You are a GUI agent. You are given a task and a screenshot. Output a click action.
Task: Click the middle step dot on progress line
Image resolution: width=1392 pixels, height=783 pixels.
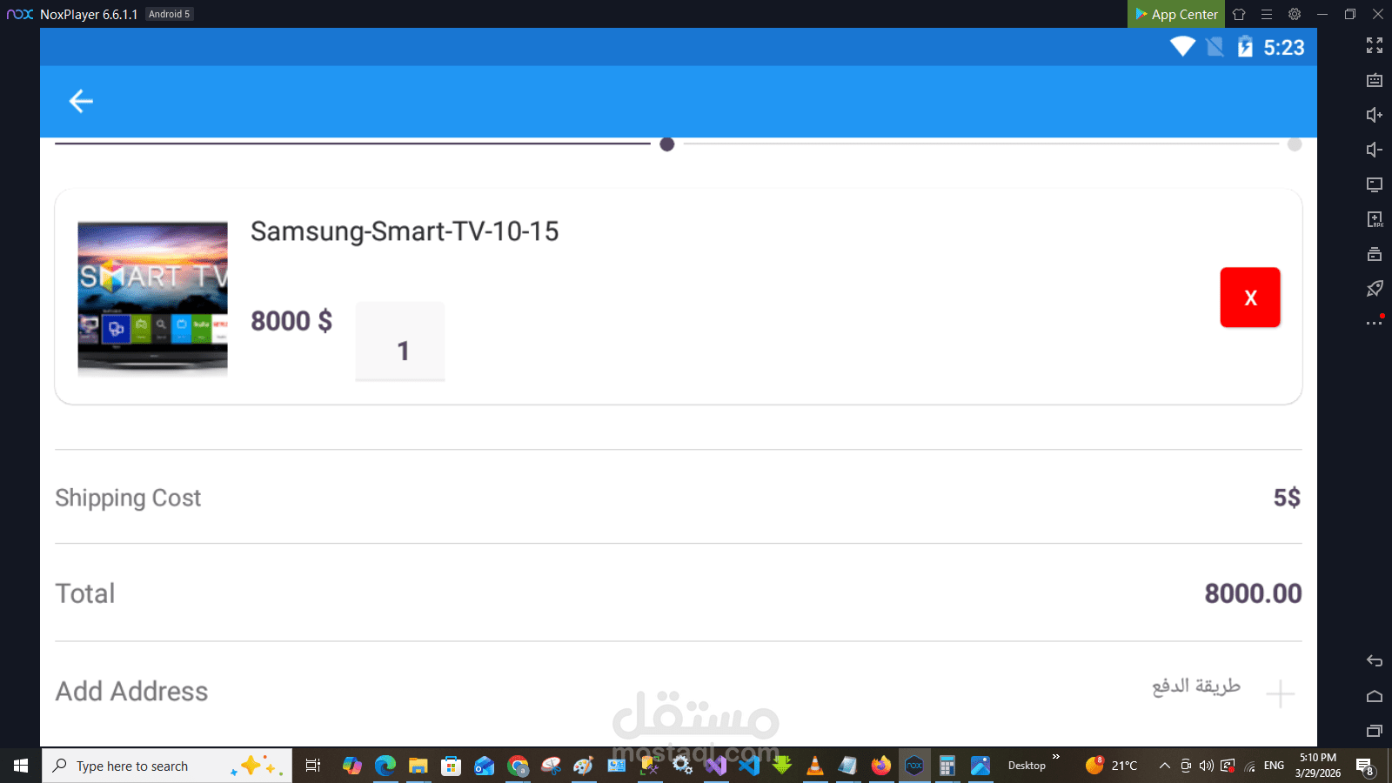click(667, 144)
